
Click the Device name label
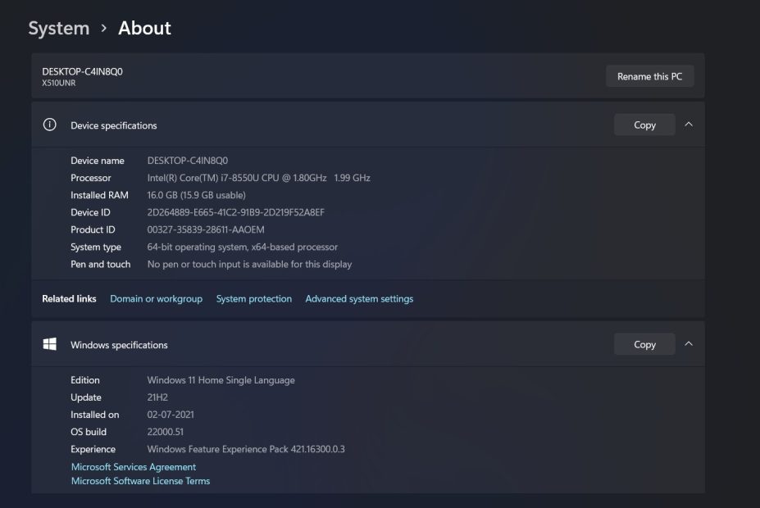pos(98,161)
